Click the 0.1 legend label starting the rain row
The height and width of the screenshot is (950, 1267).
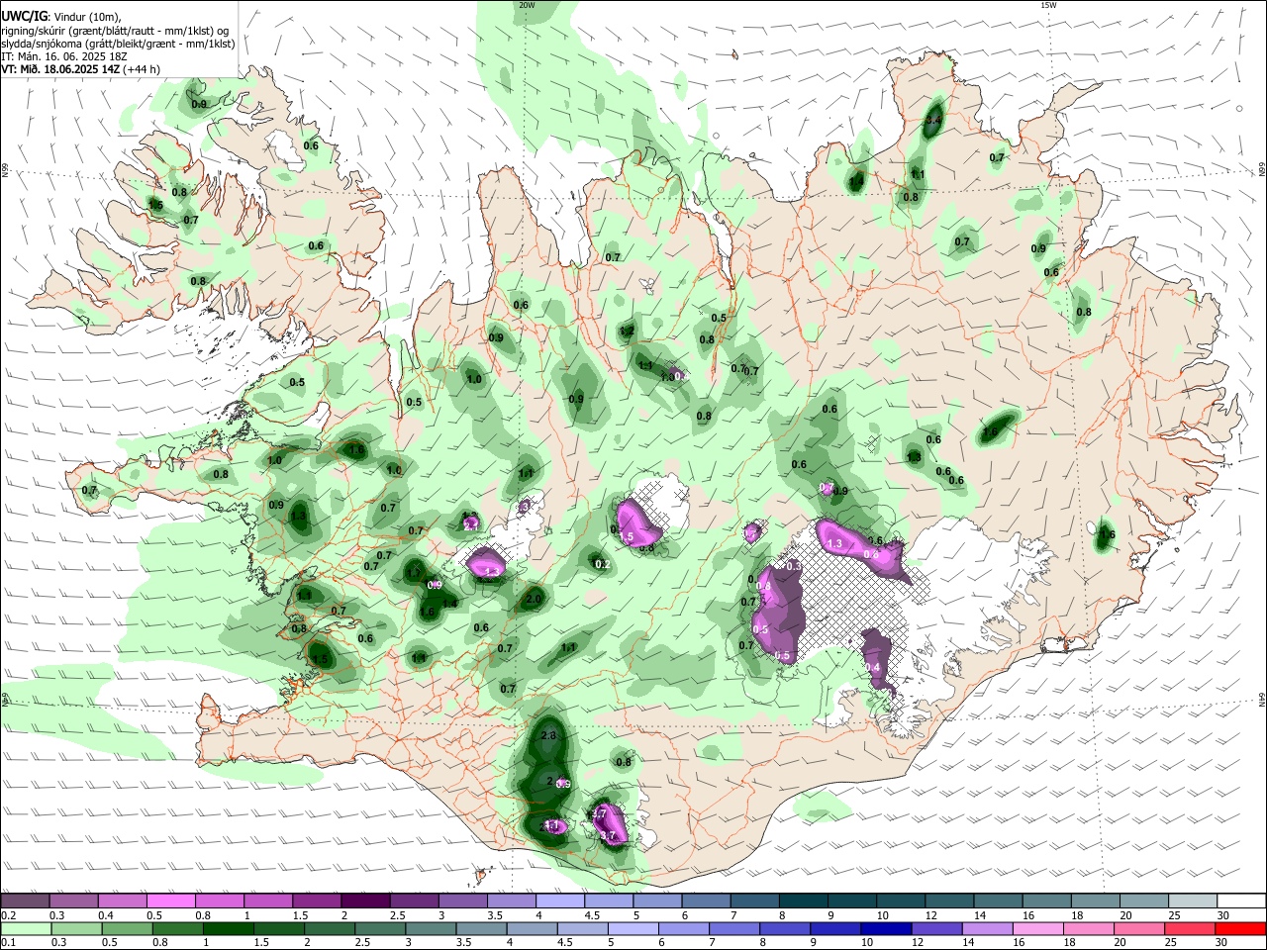[x=8, y=943]
